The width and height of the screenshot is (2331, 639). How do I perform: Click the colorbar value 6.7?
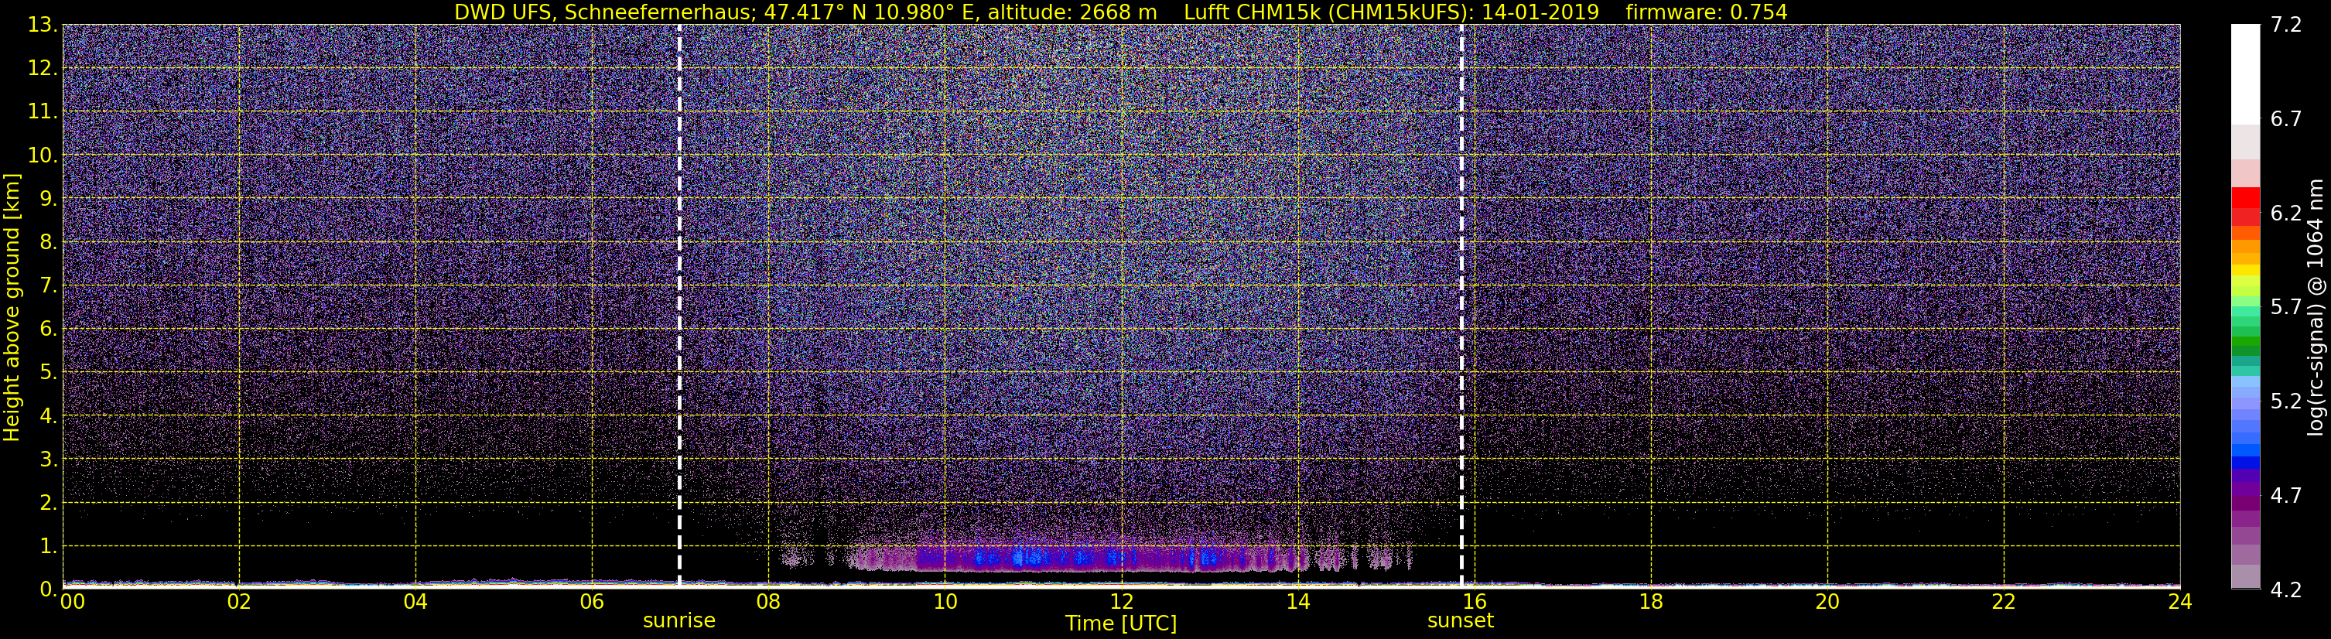(2286, 119)
